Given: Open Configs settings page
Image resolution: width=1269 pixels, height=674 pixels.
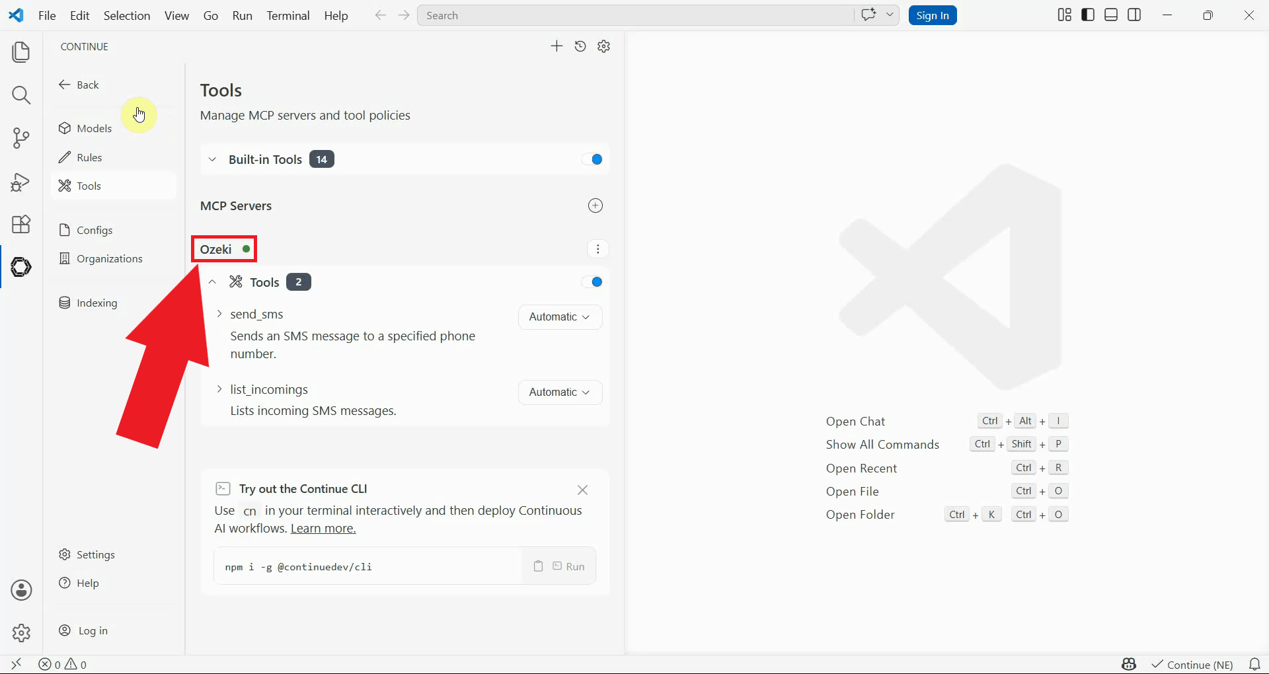Looking at the screenshot, I should pyautogui.click(x=86, y=230).
